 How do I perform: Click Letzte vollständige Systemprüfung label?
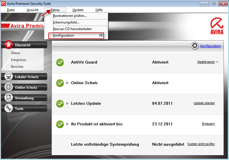coord(105,144)
